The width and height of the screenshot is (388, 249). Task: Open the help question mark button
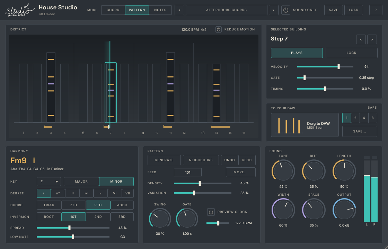pyautogui.click(x=376, y=10)
